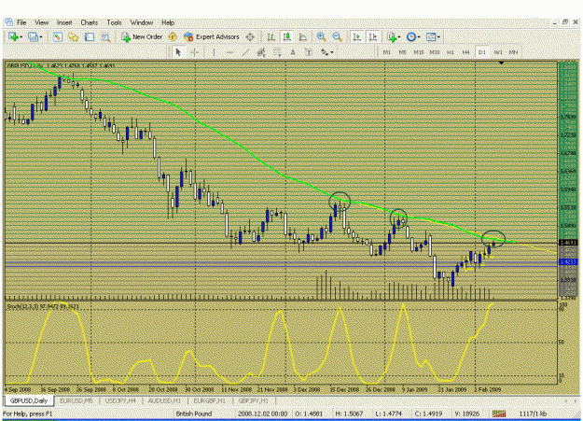
Task: Select the GBPUSD,Daily chart tab
Action: click(29, 400)
